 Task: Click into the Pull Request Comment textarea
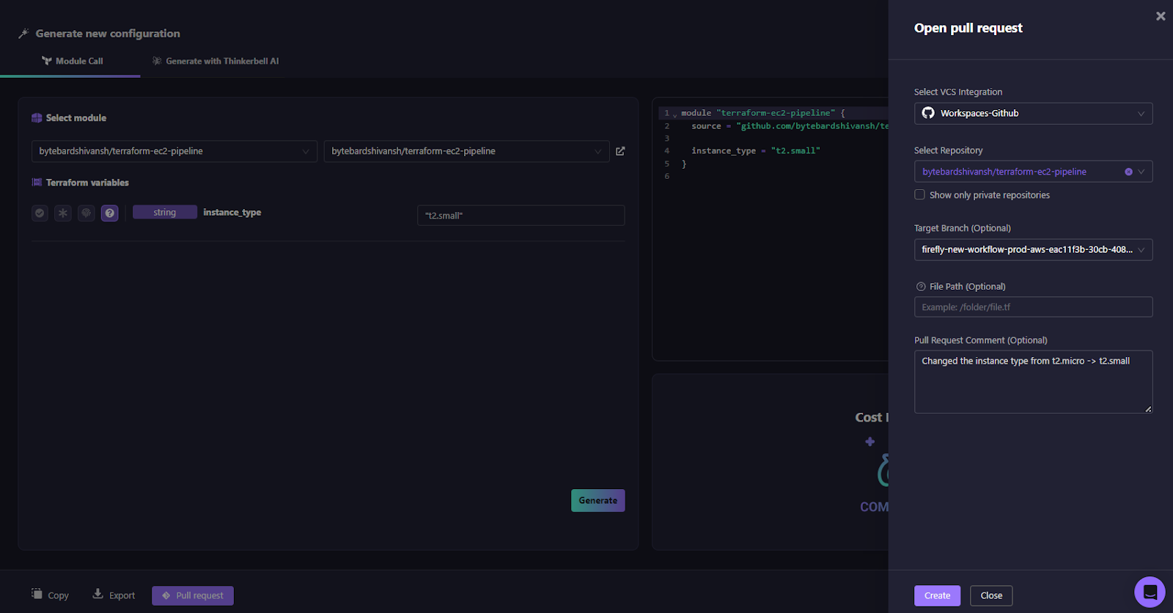1033,382
